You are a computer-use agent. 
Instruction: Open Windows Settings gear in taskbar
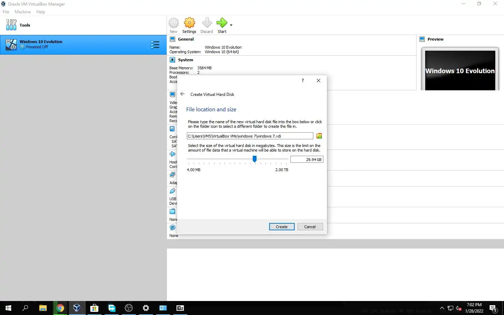click(x=146, y=308)
